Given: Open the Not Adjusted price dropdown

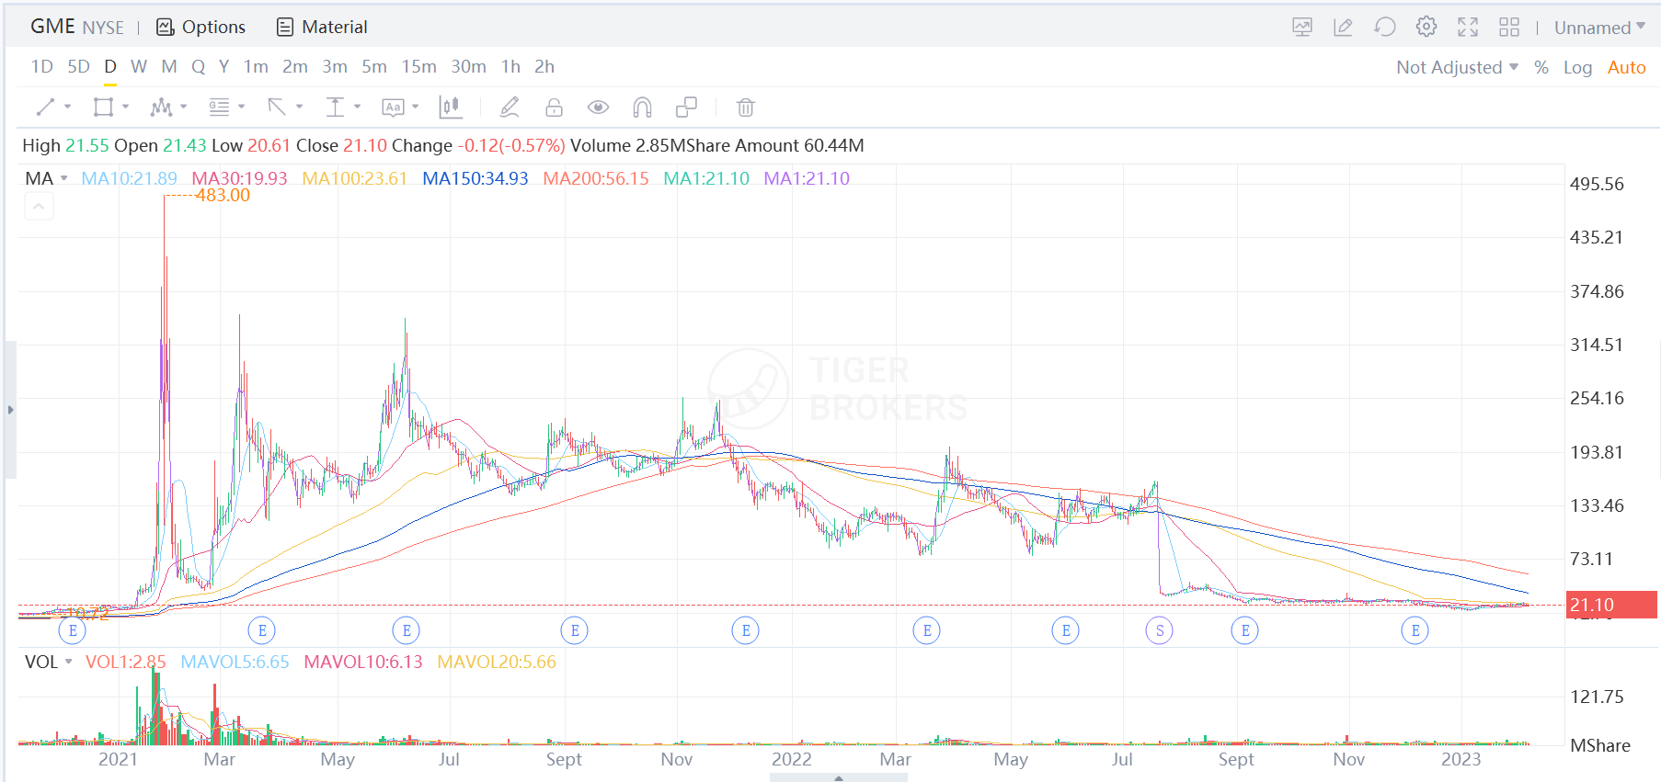Looking at the screenshot, I should tap(1457, 67).
